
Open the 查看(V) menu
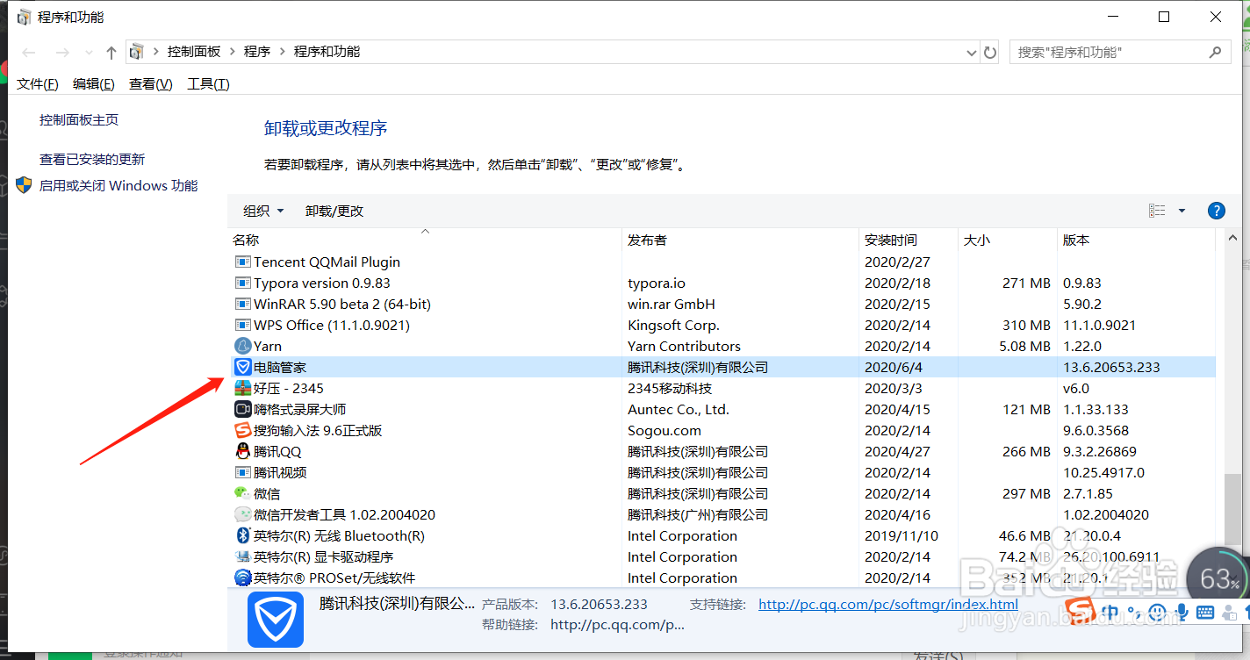(151, 84)
